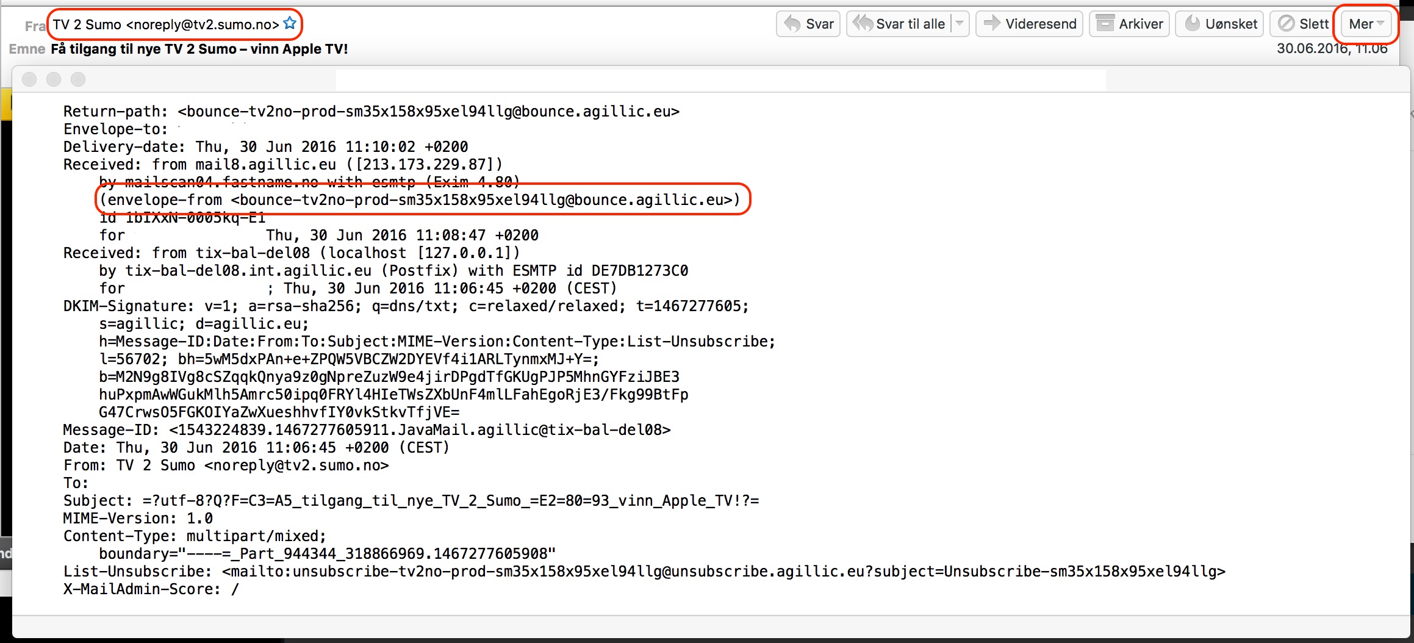
Task: Click the Delivery-date header line
Action: point(266,147)
